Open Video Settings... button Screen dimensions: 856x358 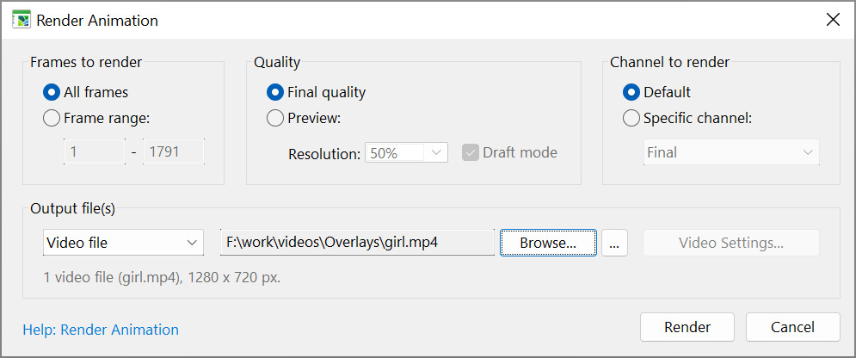[730, 243]
